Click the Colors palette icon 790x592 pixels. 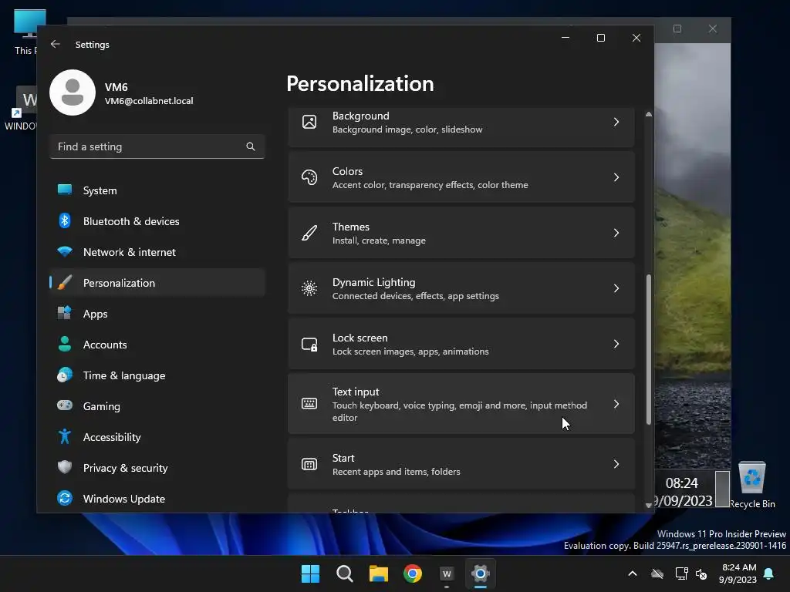tap(309, 177)
